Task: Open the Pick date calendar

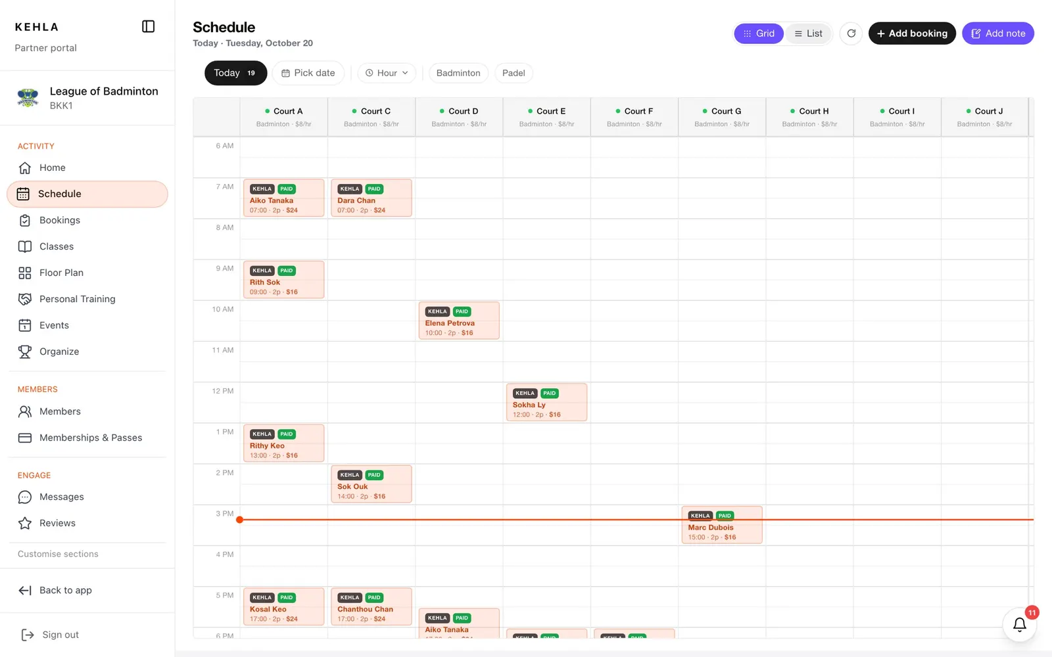Action: [308, 73]
